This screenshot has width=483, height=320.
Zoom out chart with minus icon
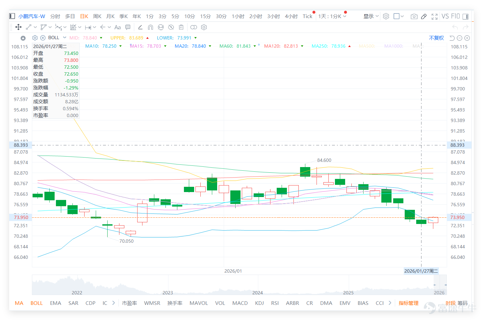coord(460,38)
